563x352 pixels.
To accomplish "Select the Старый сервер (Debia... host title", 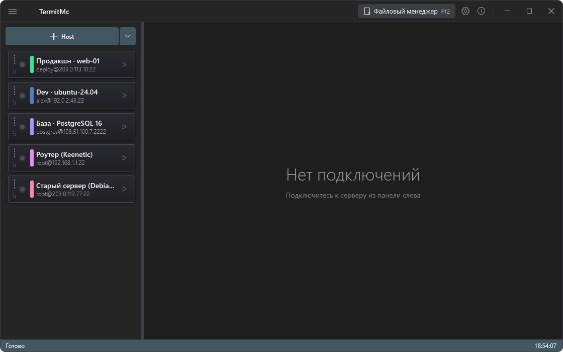I will (75, 186).
